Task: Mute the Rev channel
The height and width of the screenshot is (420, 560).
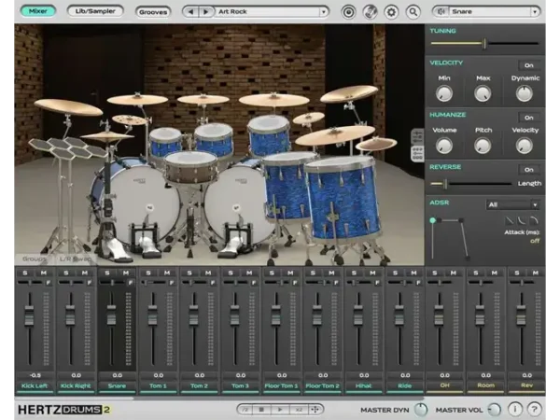Action: (536, 273)
